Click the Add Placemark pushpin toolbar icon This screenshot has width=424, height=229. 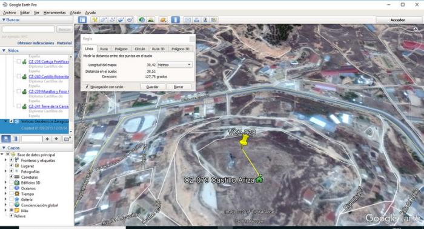click(94, 20)
